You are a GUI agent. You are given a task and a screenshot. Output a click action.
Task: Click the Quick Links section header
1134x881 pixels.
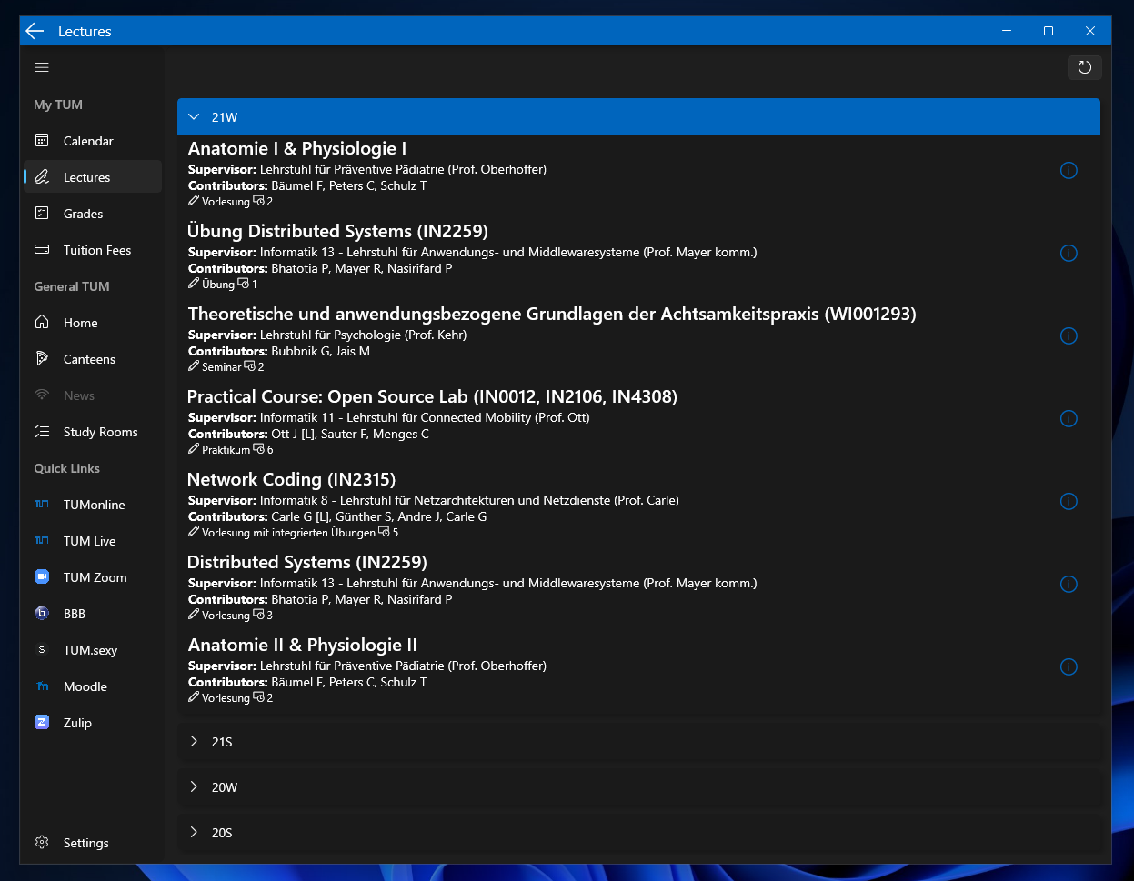coord(67,468)
